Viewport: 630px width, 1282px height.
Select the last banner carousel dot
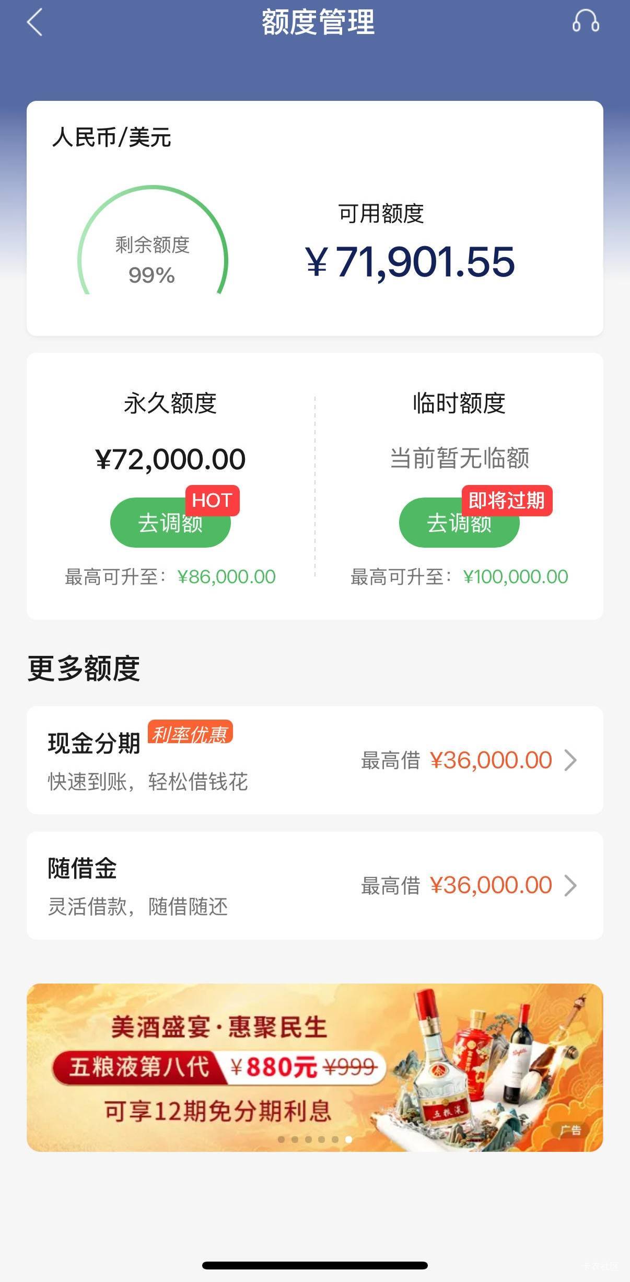point(348,1139)
